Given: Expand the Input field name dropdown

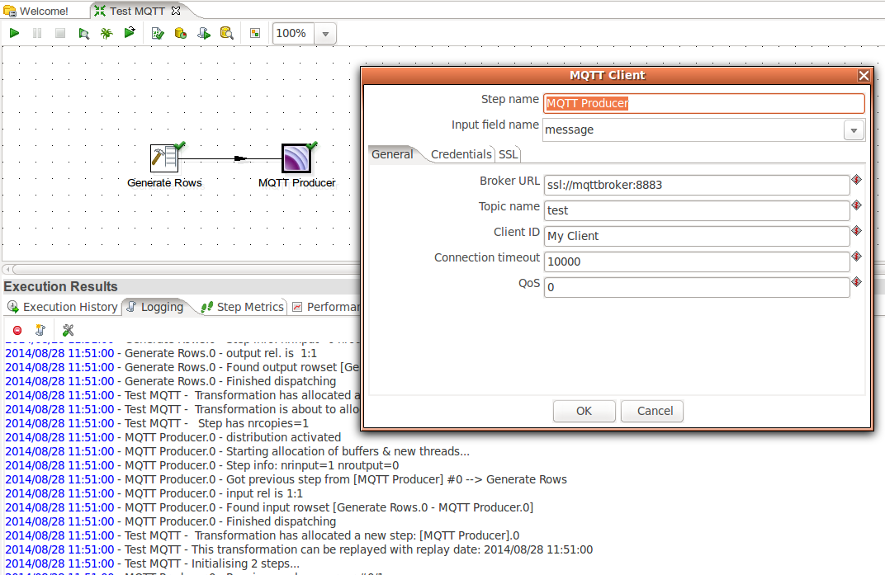Looking at the screenshot, I should pyautogui.click(x=854, y=130).
